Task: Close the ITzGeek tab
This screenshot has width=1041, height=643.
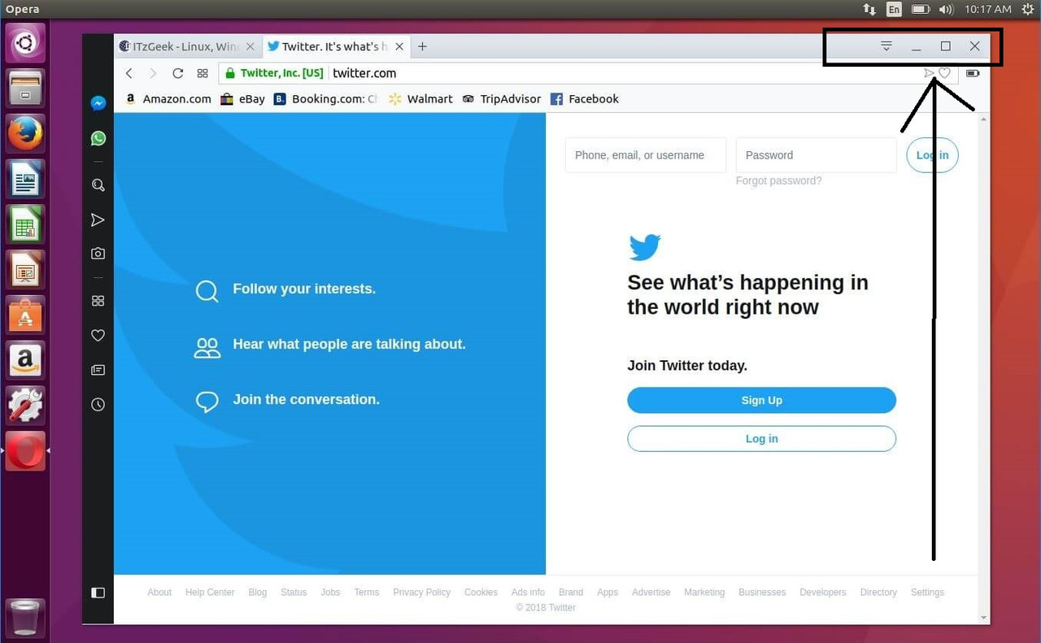Action: pyautogui.click(x=250, y=46)
